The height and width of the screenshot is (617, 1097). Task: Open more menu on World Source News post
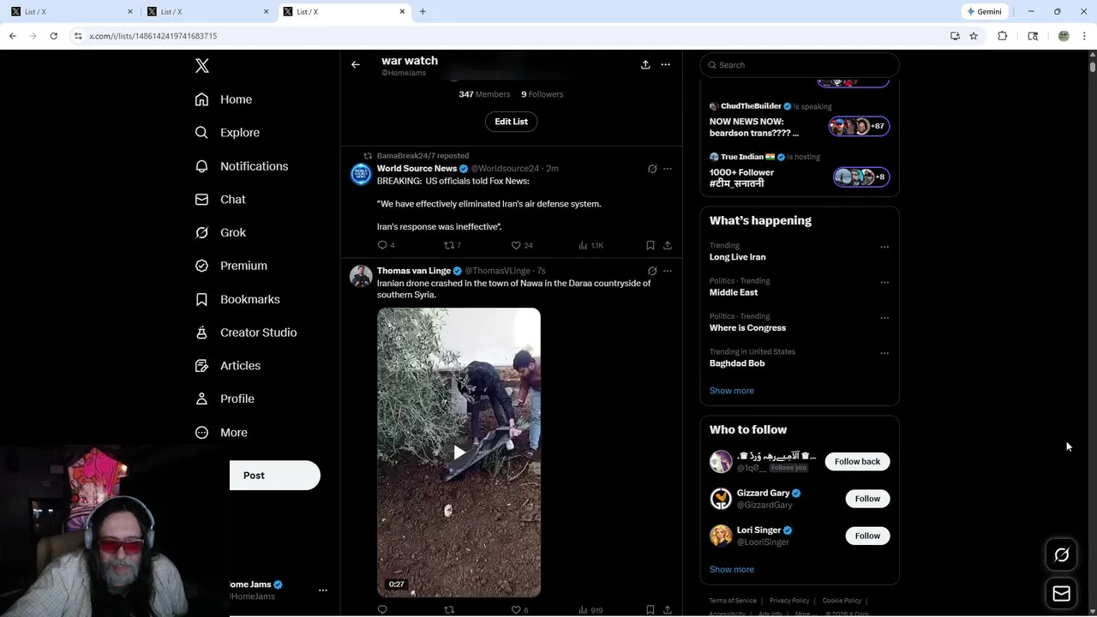668,169
